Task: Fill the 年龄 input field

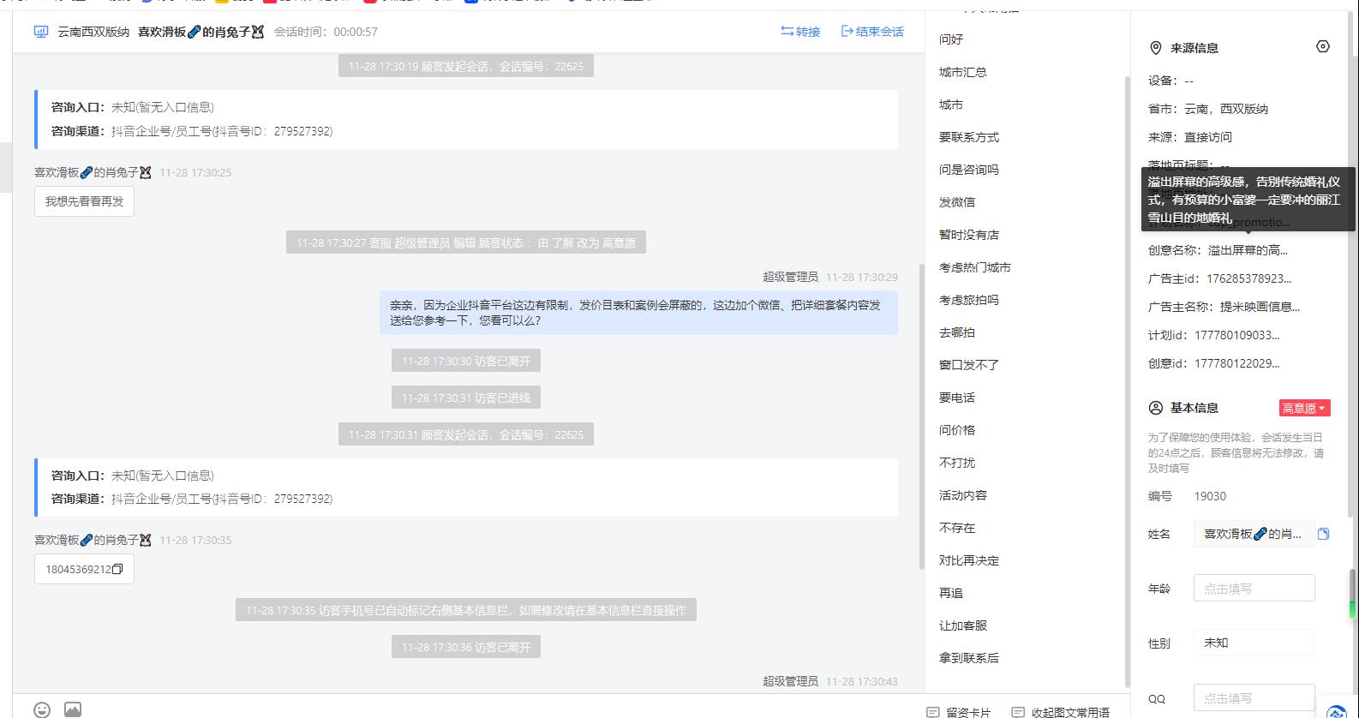Action: point(1254,589)
